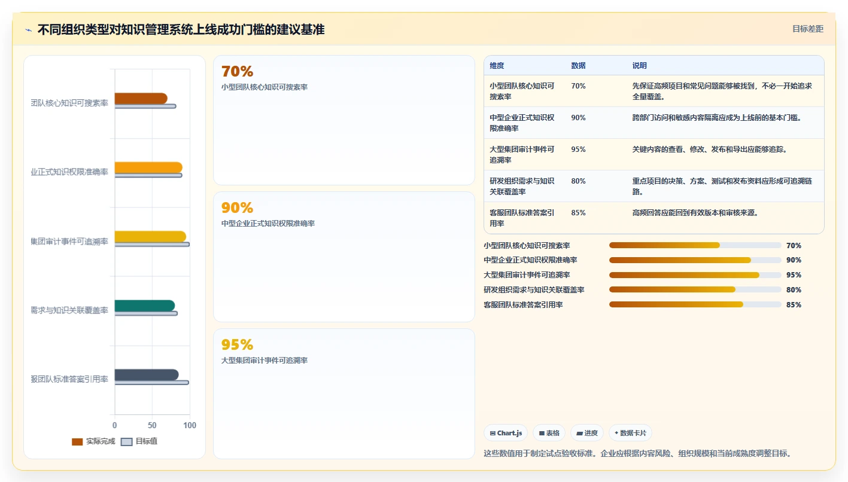The image size is (848, 482).
Task: Click the 客服团队标准答案引用率 progress bar
Action: 695,304
